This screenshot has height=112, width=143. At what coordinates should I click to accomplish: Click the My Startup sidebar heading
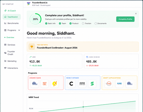click(8, 4)
